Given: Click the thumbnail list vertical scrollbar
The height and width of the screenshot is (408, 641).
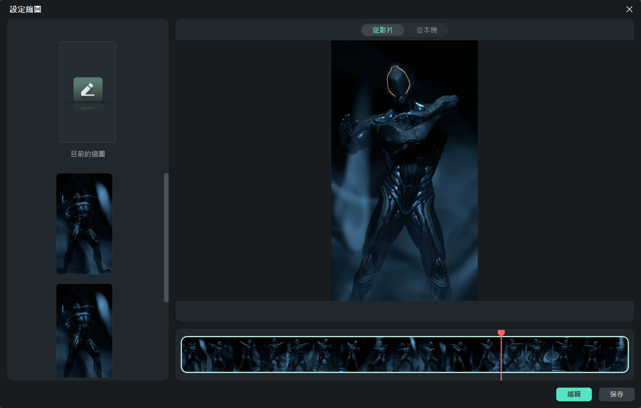Looking at the screenshot, I should tap(166, 237).
